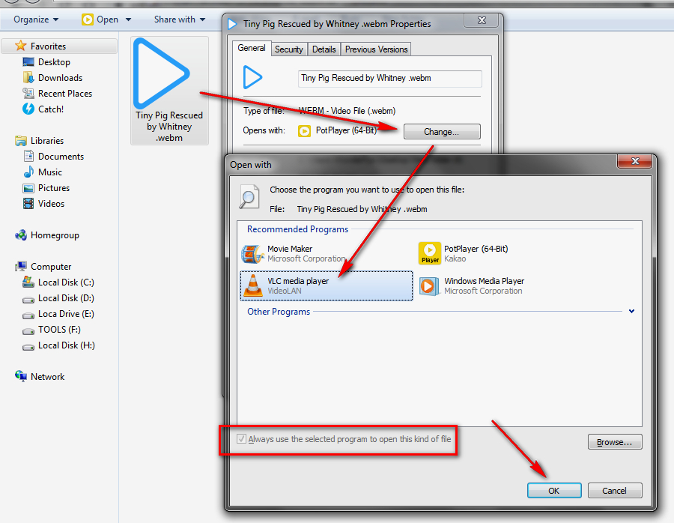Click 'Type of file:' label in Properties
This screenshot has width=674, height=523.
264,111
